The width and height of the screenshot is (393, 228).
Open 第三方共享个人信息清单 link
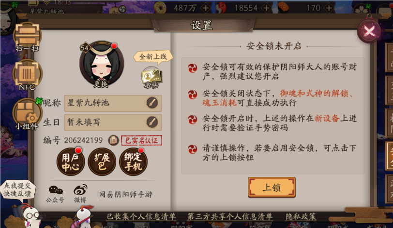coord(230,216)
